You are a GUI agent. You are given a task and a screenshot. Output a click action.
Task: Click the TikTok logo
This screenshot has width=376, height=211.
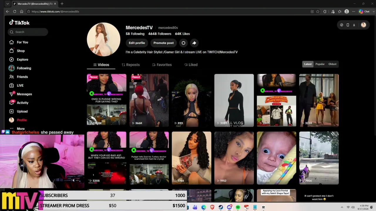pyautogui.click(x=19, y=23)
